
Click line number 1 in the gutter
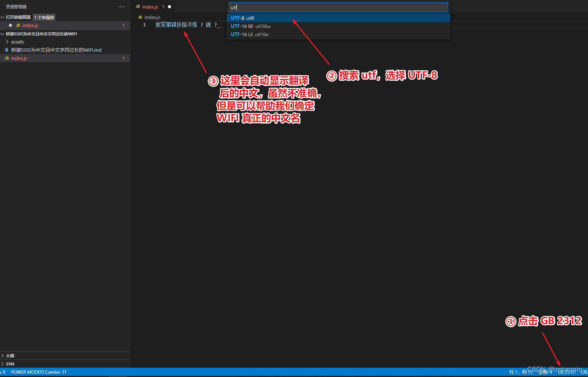[x=144, y=25]
